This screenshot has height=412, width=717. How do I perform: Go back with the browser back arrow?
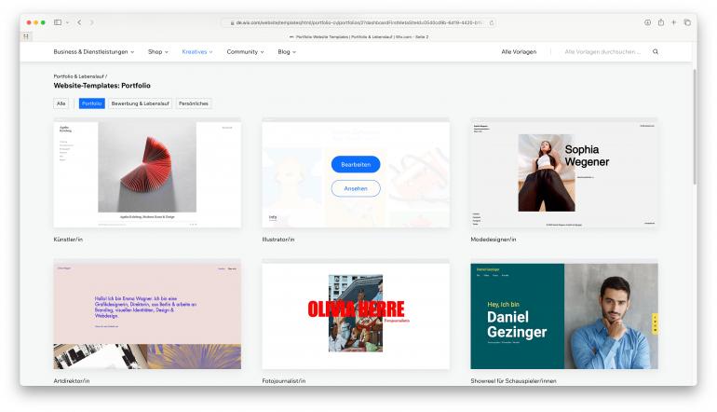(x=79, y=22)
